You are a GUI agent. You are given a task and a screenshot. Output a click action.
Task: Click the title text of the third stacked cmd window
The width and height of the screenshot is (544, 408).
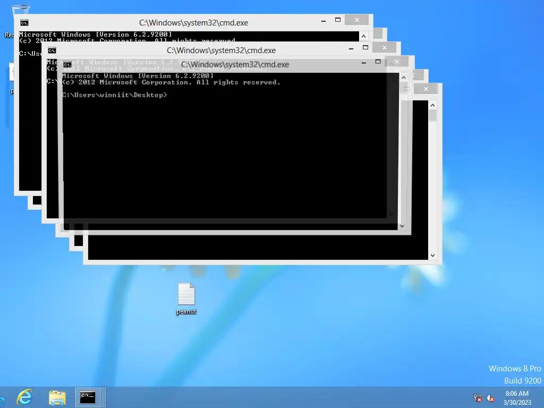point(222,50)
